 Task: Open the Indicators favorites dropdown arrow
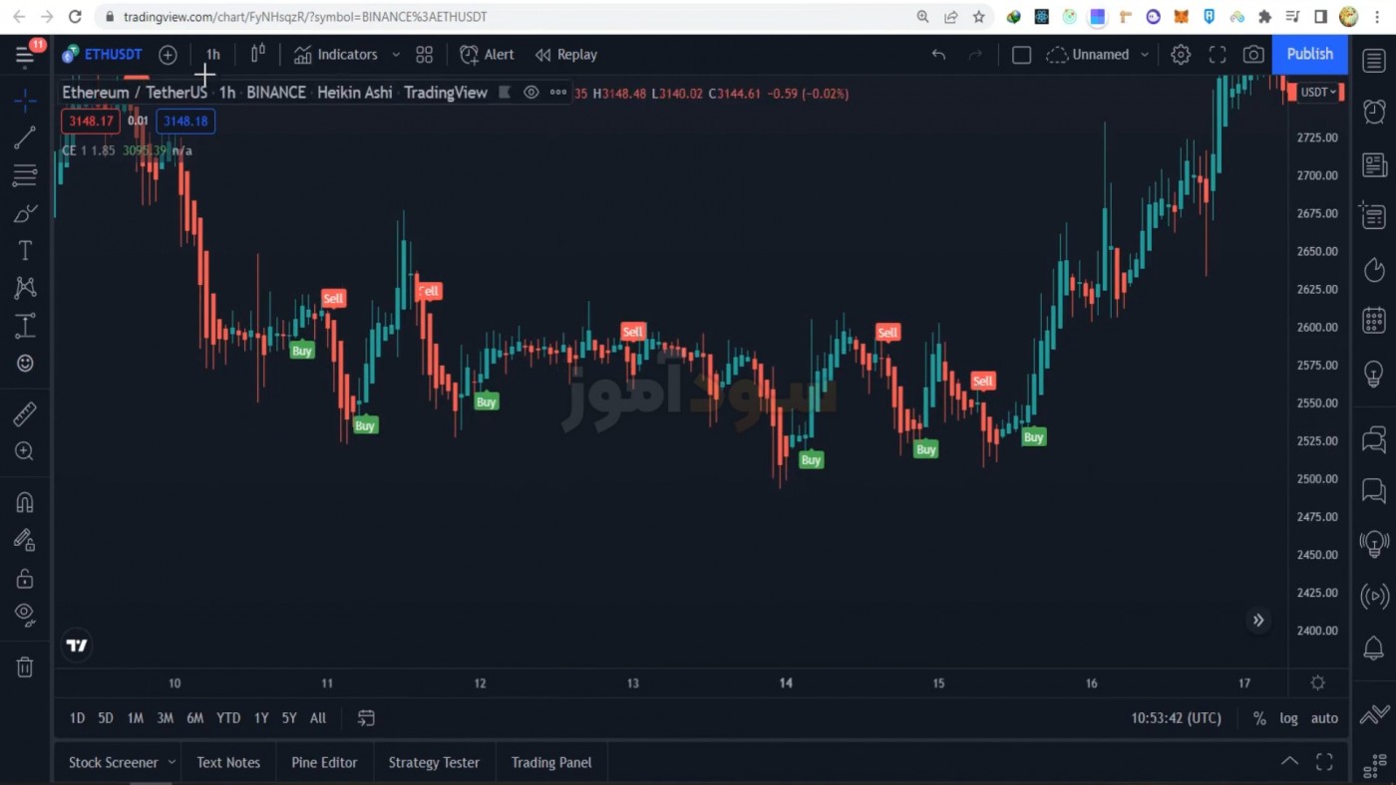(x=396, y=55)
